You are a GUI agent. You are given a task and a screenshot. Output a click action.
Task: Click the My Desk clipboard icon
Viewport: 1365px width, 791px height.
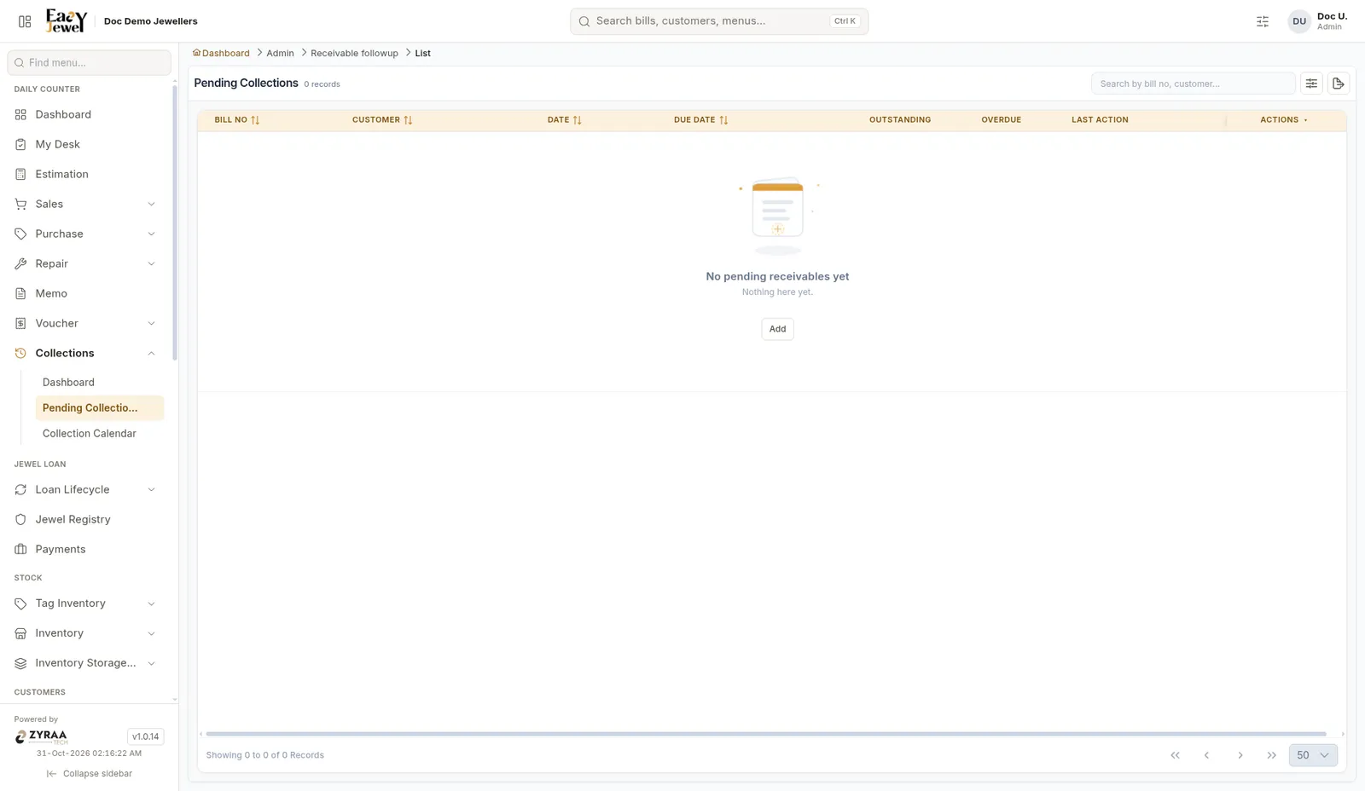click(x=20, y=144)
